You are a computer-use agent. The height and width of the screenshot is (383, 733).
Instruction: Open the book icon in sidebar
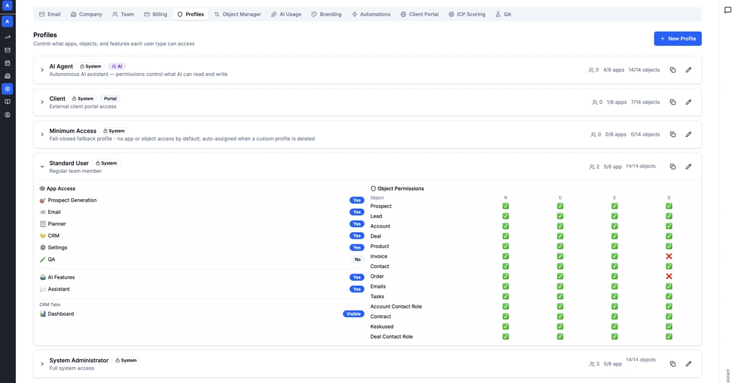click(7, 101)
